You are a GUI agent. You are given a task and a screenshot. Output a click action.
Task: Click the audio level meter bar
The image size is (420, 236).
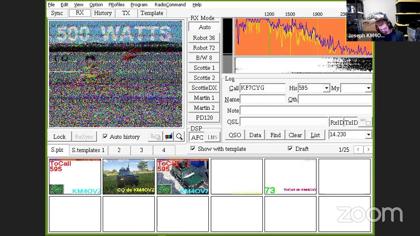point(227,46)
